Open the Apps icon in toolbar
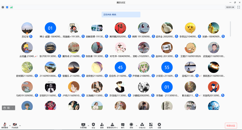242x130 pixels. (151, 126)
